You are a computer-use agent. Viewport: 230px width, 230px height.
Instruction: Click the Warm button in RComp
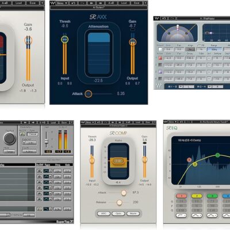(x=133, y=213)
